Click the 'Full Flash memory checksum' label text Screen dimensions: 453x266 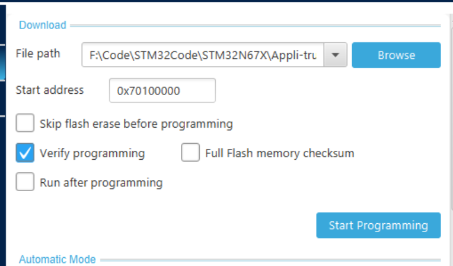(x=279, y=153)
